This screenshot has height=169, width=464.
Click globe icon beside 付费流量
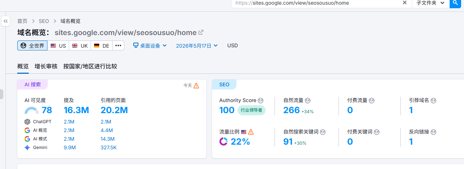click(372, 101)
